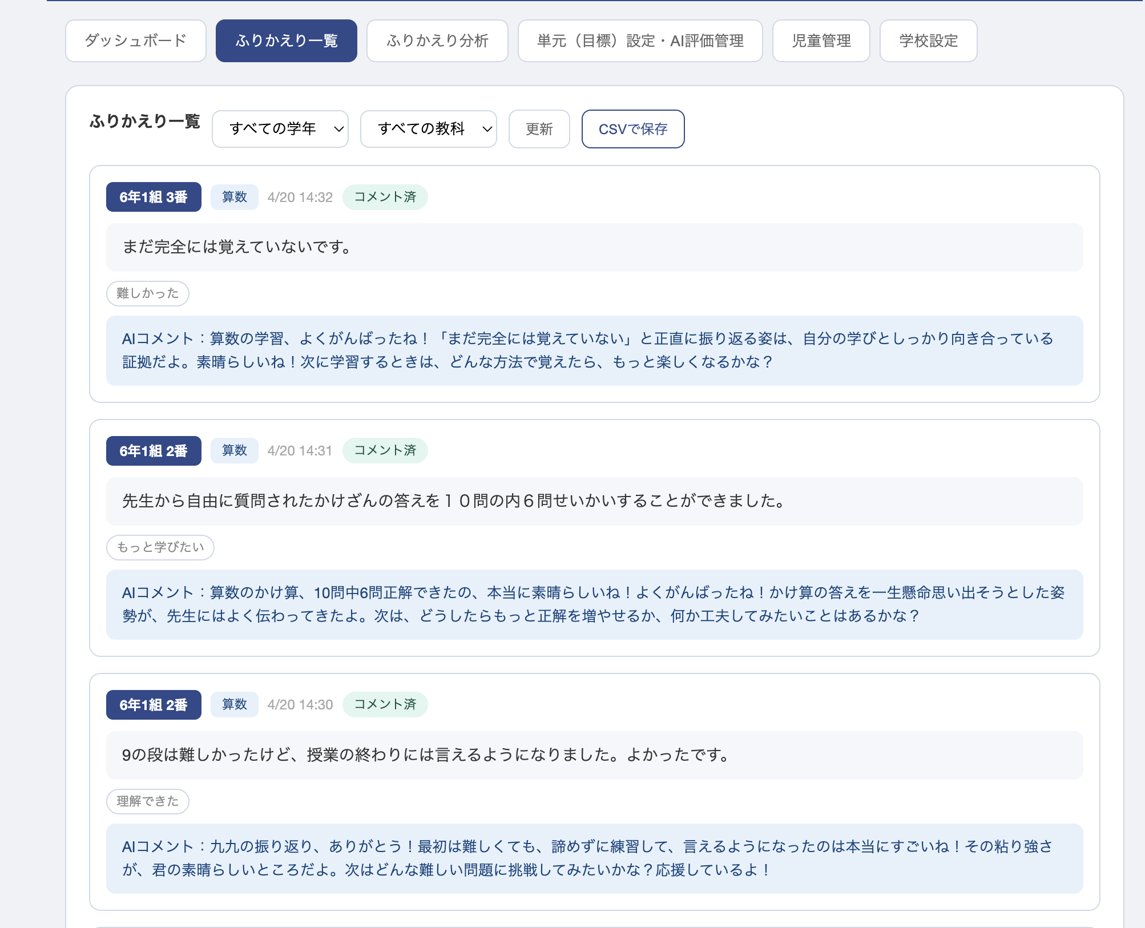Screen dimensions: 1145x928
Task: Click the 9の段は難しかった reflection text
Action: [x=425, y=755]
